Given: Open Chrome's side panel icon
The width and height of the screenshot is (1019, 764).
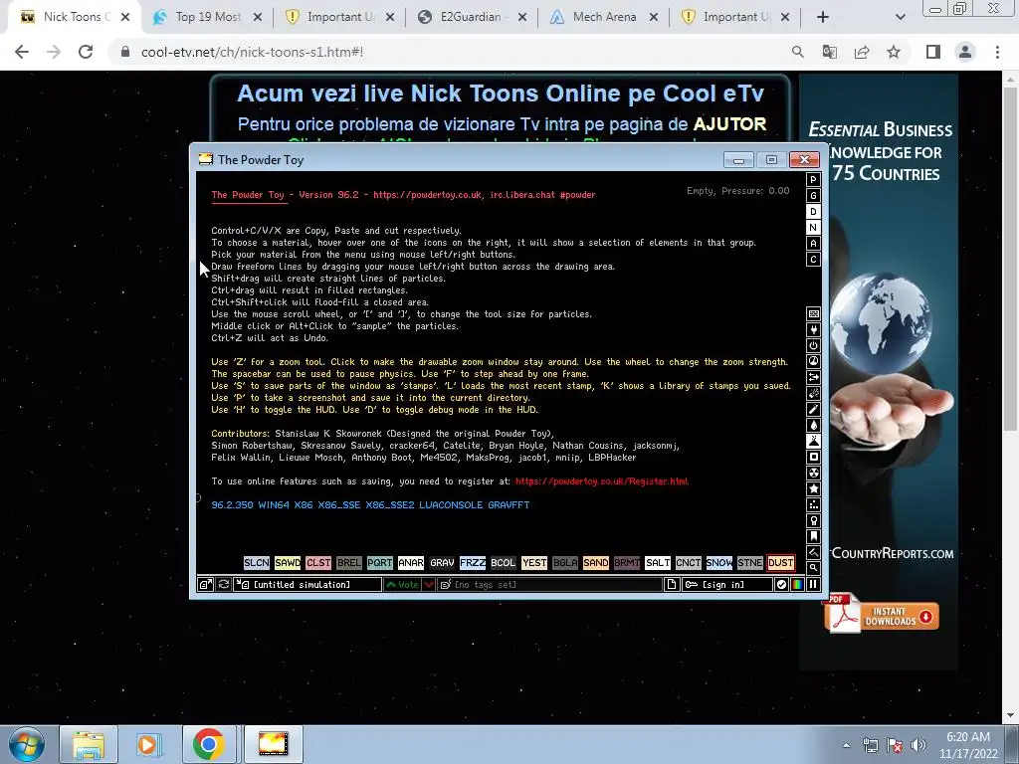Looking at the screenshot, I should [x=933, y=52].
